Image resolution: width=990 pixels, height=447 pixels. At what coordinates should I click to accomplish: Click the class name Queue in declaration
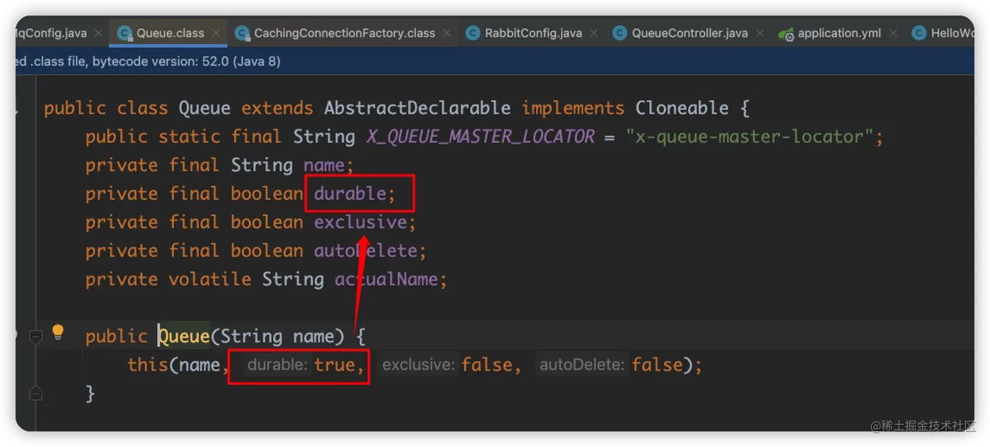click(x=204, y=108)
